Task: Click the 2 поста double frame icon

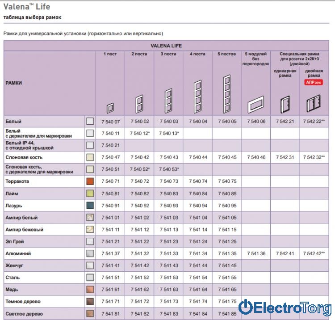Action: (x=139, y=104)
